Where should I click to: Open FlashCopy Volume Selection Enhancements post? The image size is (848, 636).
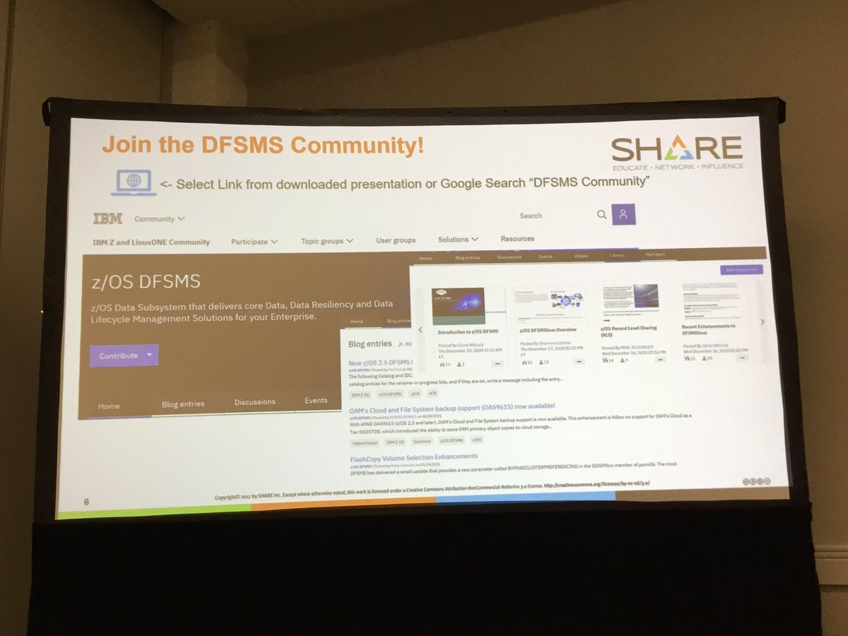[x=413, y=457]
